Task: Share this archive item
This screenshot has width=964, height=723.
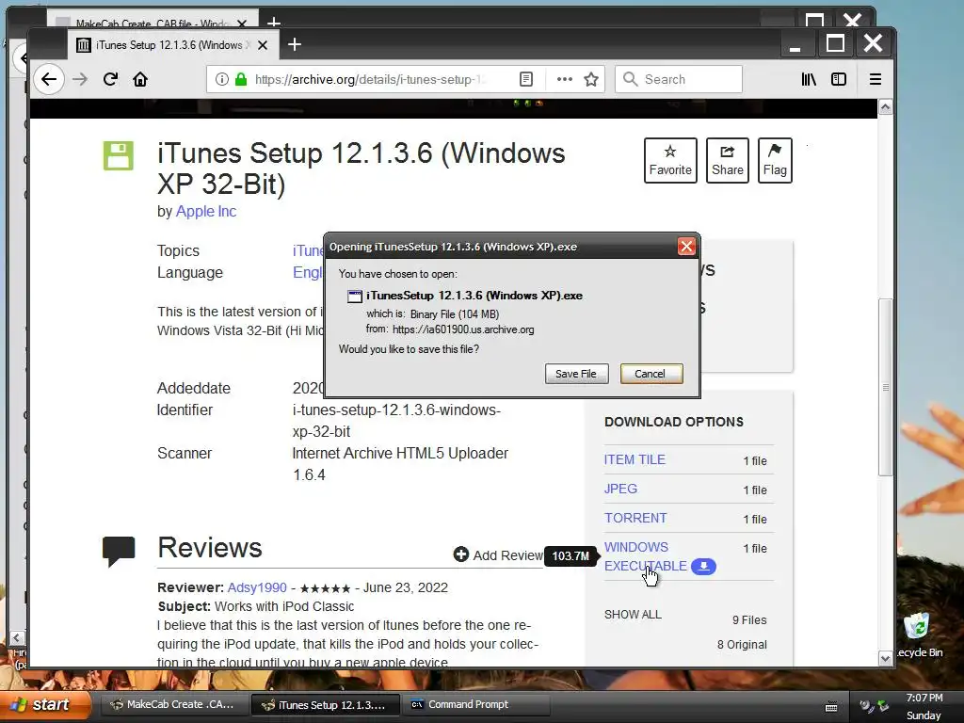Action: 728,160
